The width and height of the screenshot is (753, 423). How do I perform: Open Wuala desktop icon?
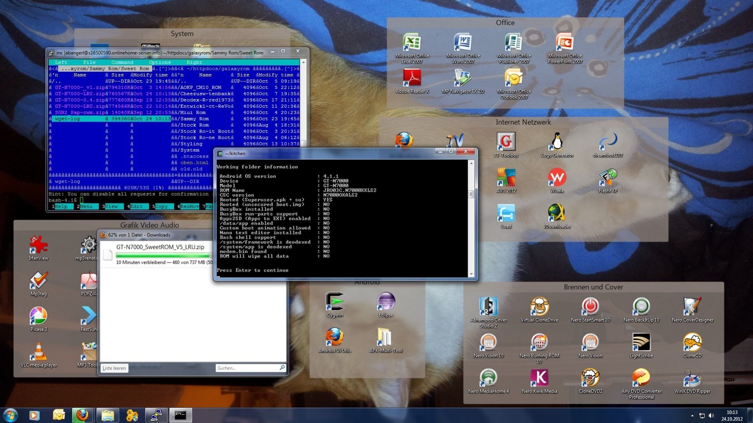pos(557,180)
